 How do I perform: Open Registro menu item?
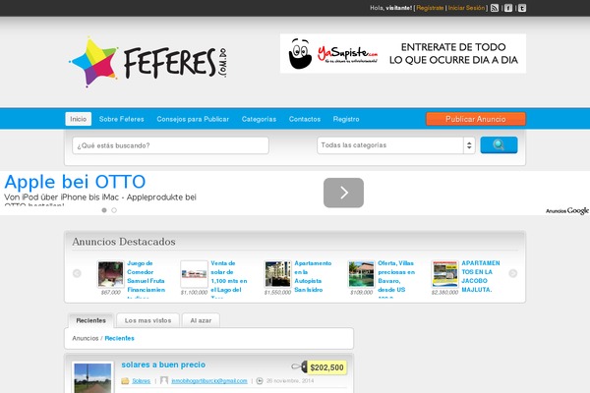coord(346,119)
